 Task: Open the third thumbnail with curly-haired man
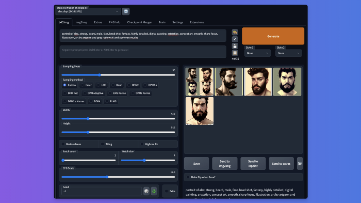click(x=258, y=82)
